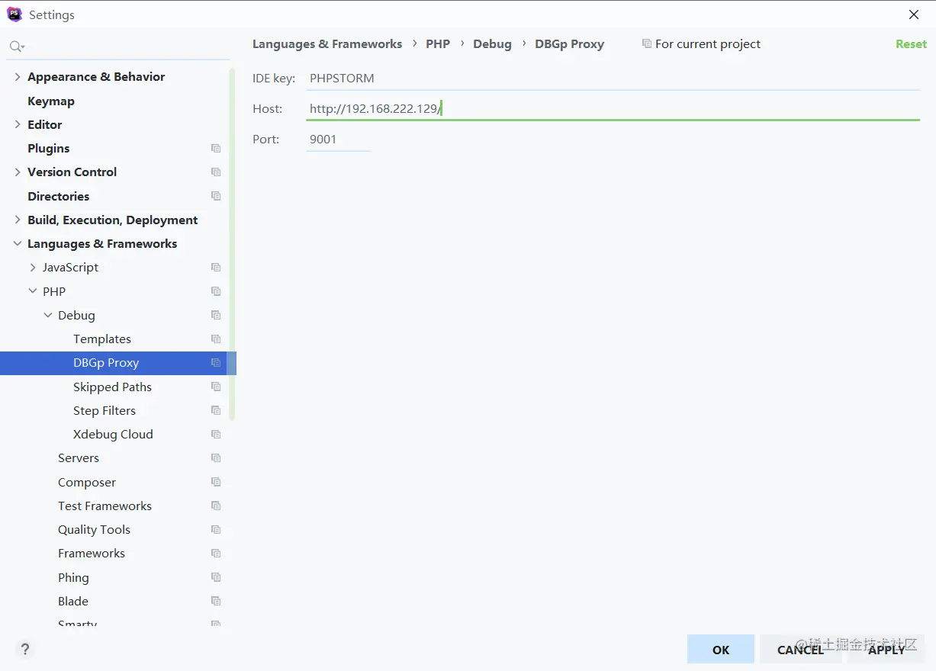The image size is (936, 671).
Task: Open the Directories settings page
Action: click(59, 196)
